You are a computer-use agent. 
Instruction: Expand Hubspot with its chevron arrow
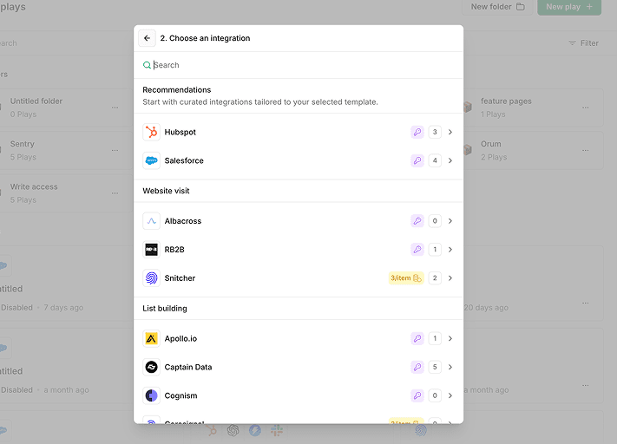pos(450,132)
